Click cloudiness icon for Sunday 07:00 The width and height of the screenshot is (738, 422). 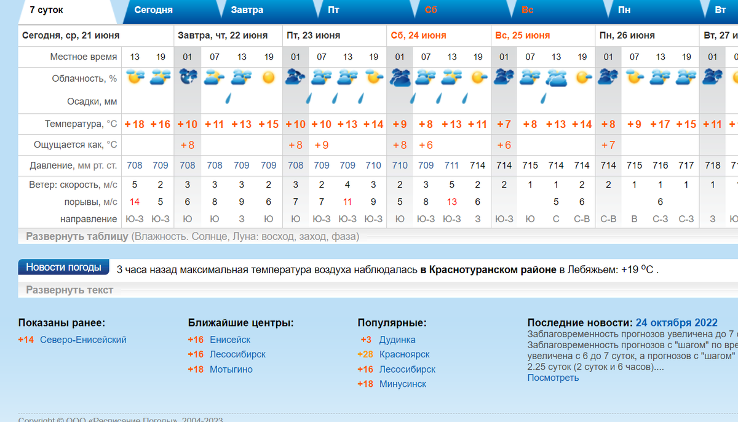[530, 78]
